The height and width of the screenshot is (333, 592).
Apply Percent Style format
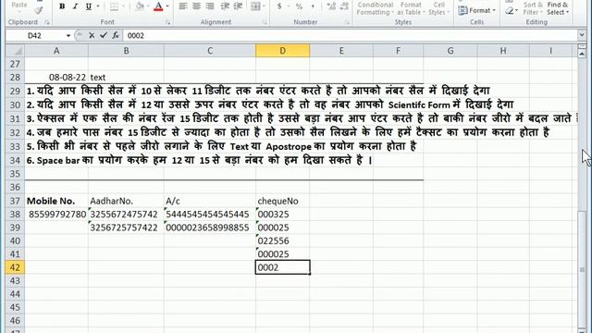coord(299,6)
